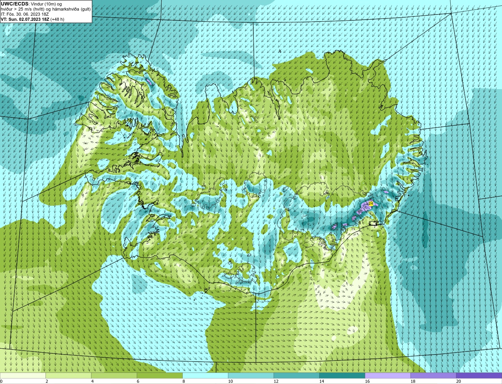Click the 8–10 m/s light cyan legend swatch
Image resolution: width=502 pixels, height=384 pixels.
[205, 375]
